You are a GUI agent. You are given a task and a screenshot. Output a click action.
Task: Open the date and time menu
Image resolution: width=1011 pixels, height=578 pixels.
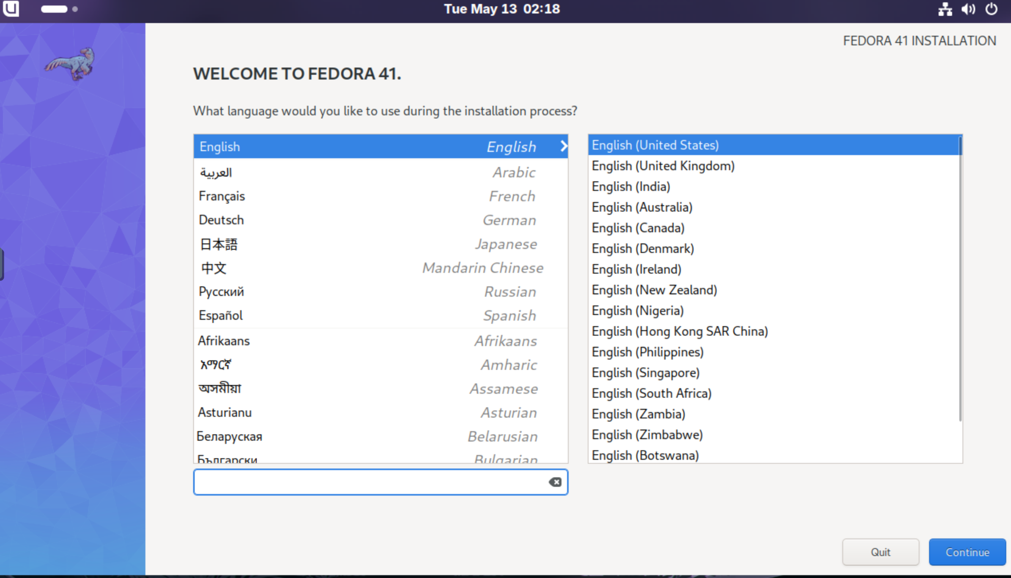(501, 9)
